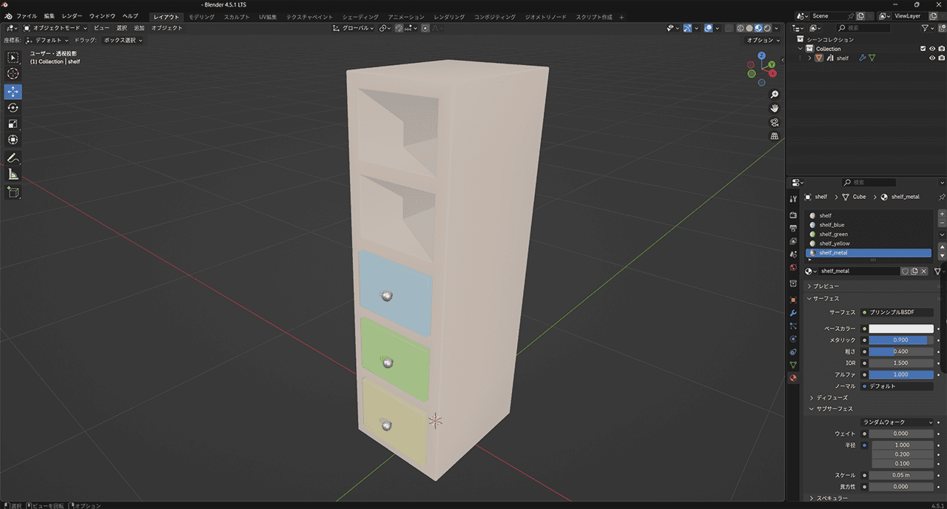This screenshot has width=947, height=509.
Task: Hide the shelf object via its eye icon
Action: pyautogui.click(x=932, y=58)
